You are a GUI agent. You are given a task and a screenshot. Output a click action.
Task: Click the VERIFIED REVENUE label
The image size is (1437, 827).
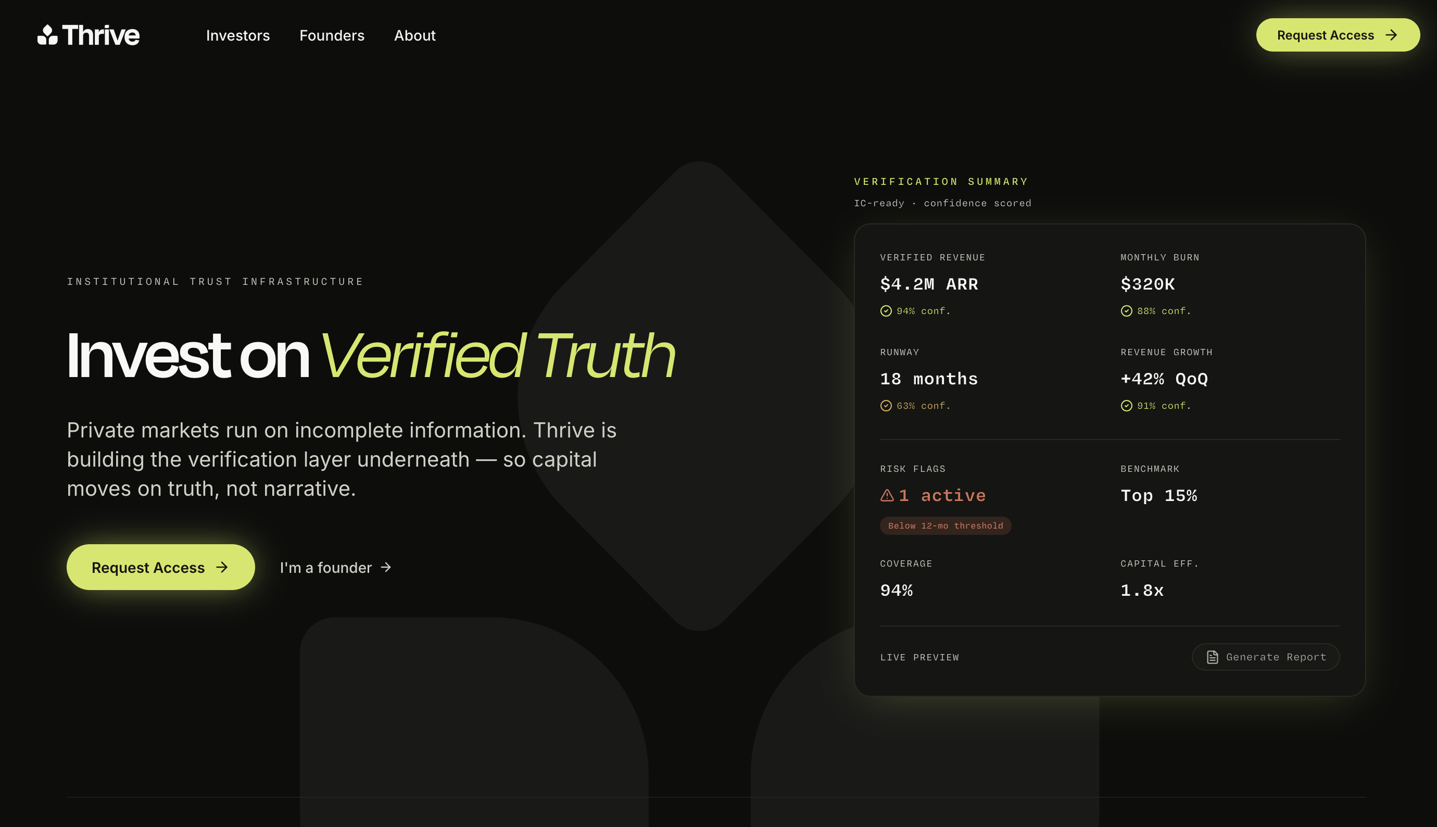pyautogui.click(x=932, y=257)
